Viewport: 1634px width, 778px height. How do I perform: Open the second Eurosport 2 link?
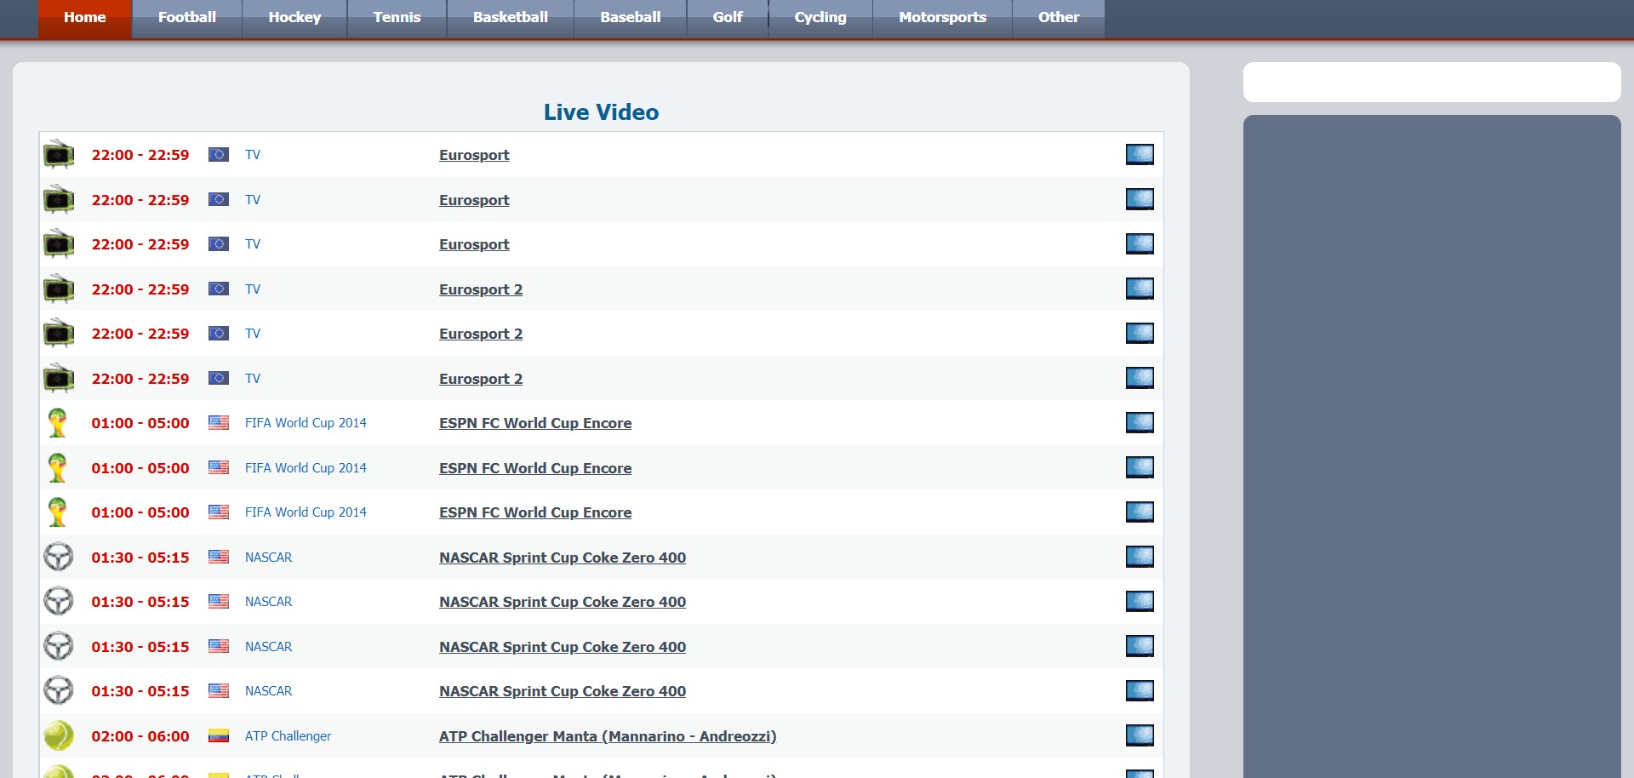click(x=481, y=334)
